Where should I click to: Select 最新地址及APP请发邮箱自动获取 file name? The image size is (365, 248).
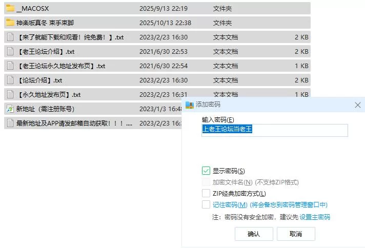coord(74,123)
